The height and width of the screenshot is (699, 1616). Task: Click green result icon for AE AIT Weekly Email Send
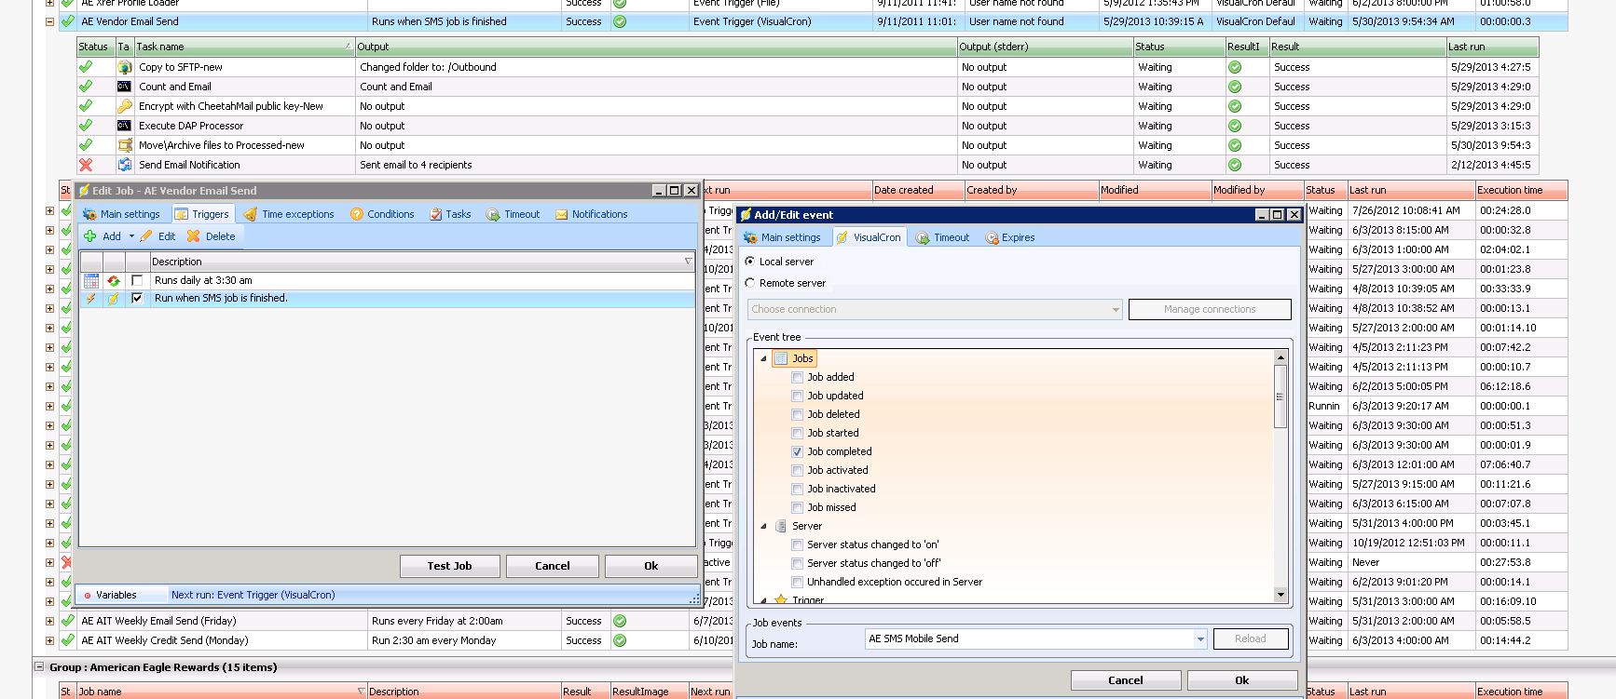[x=620, y=621]
